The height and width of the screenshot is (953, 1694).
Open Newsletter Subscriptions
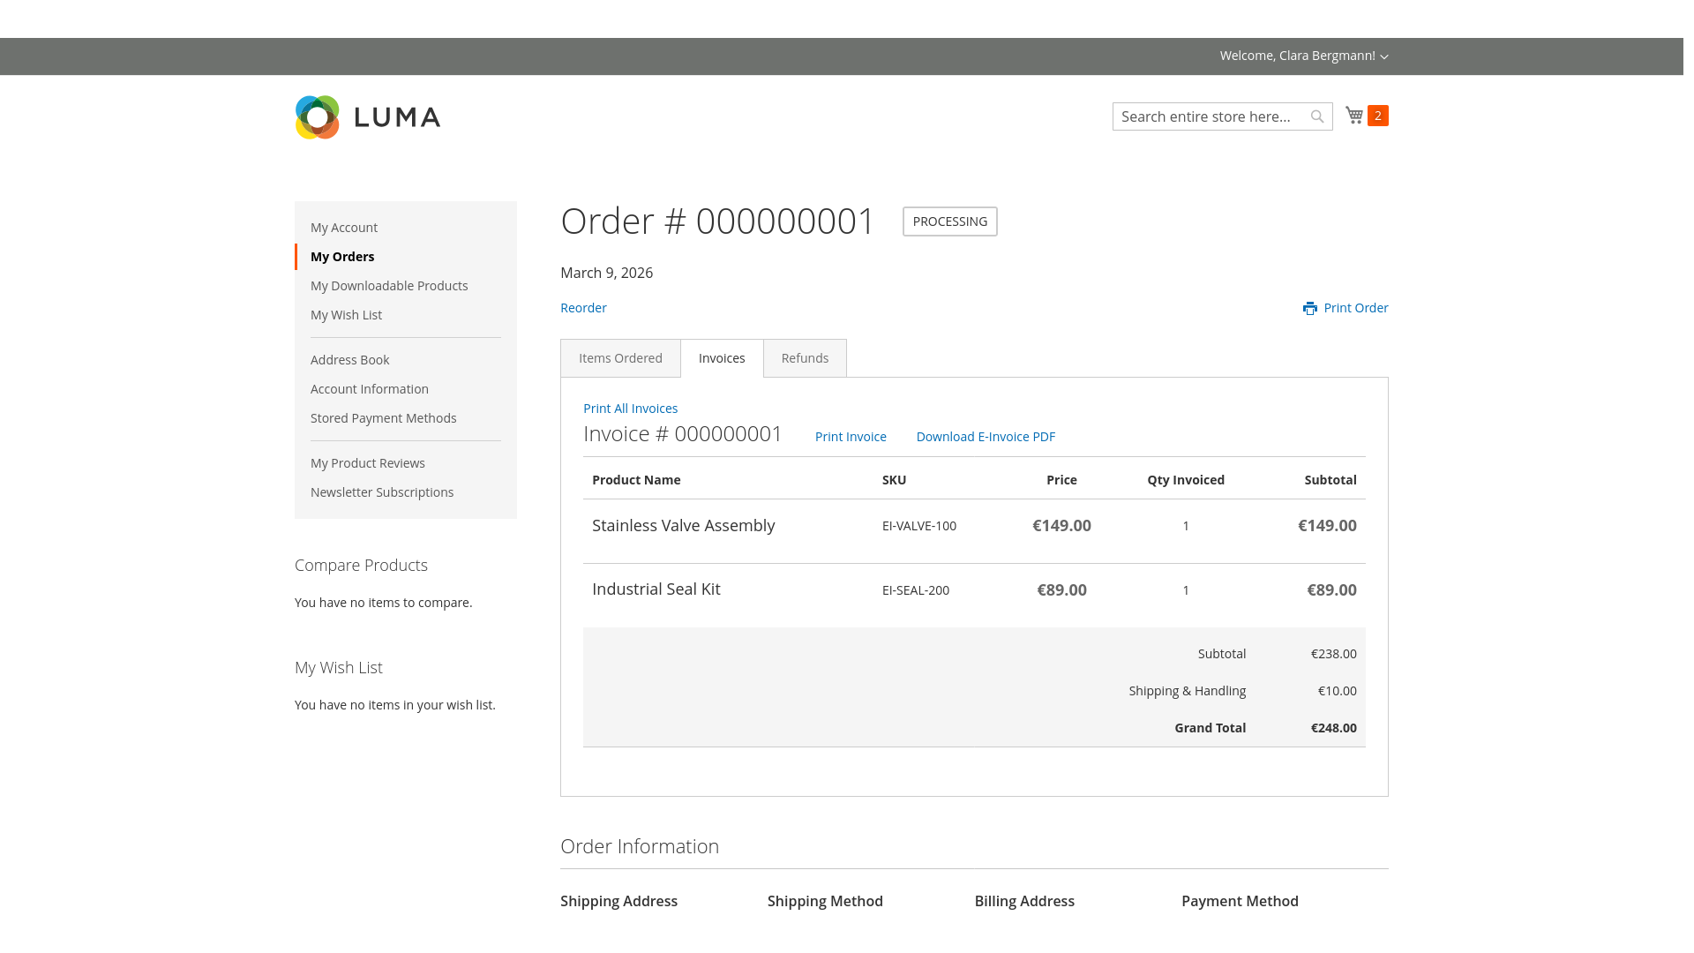(x=382, y=492)
